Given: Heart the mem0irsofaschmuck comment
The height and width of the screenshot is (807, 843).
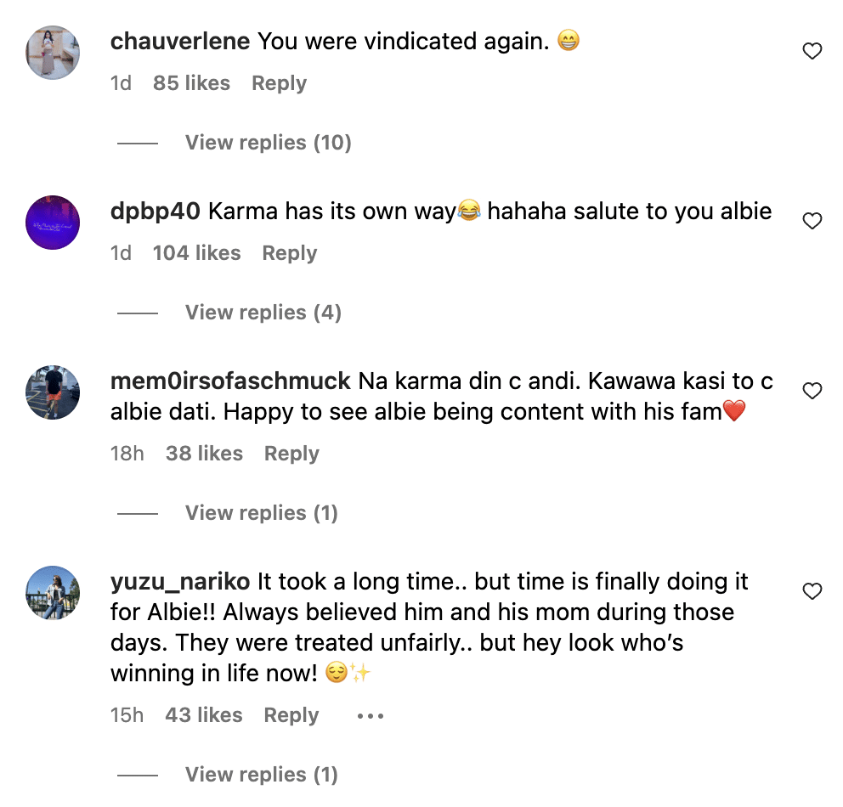Looking at the screenshot, I should click(812, 391).
